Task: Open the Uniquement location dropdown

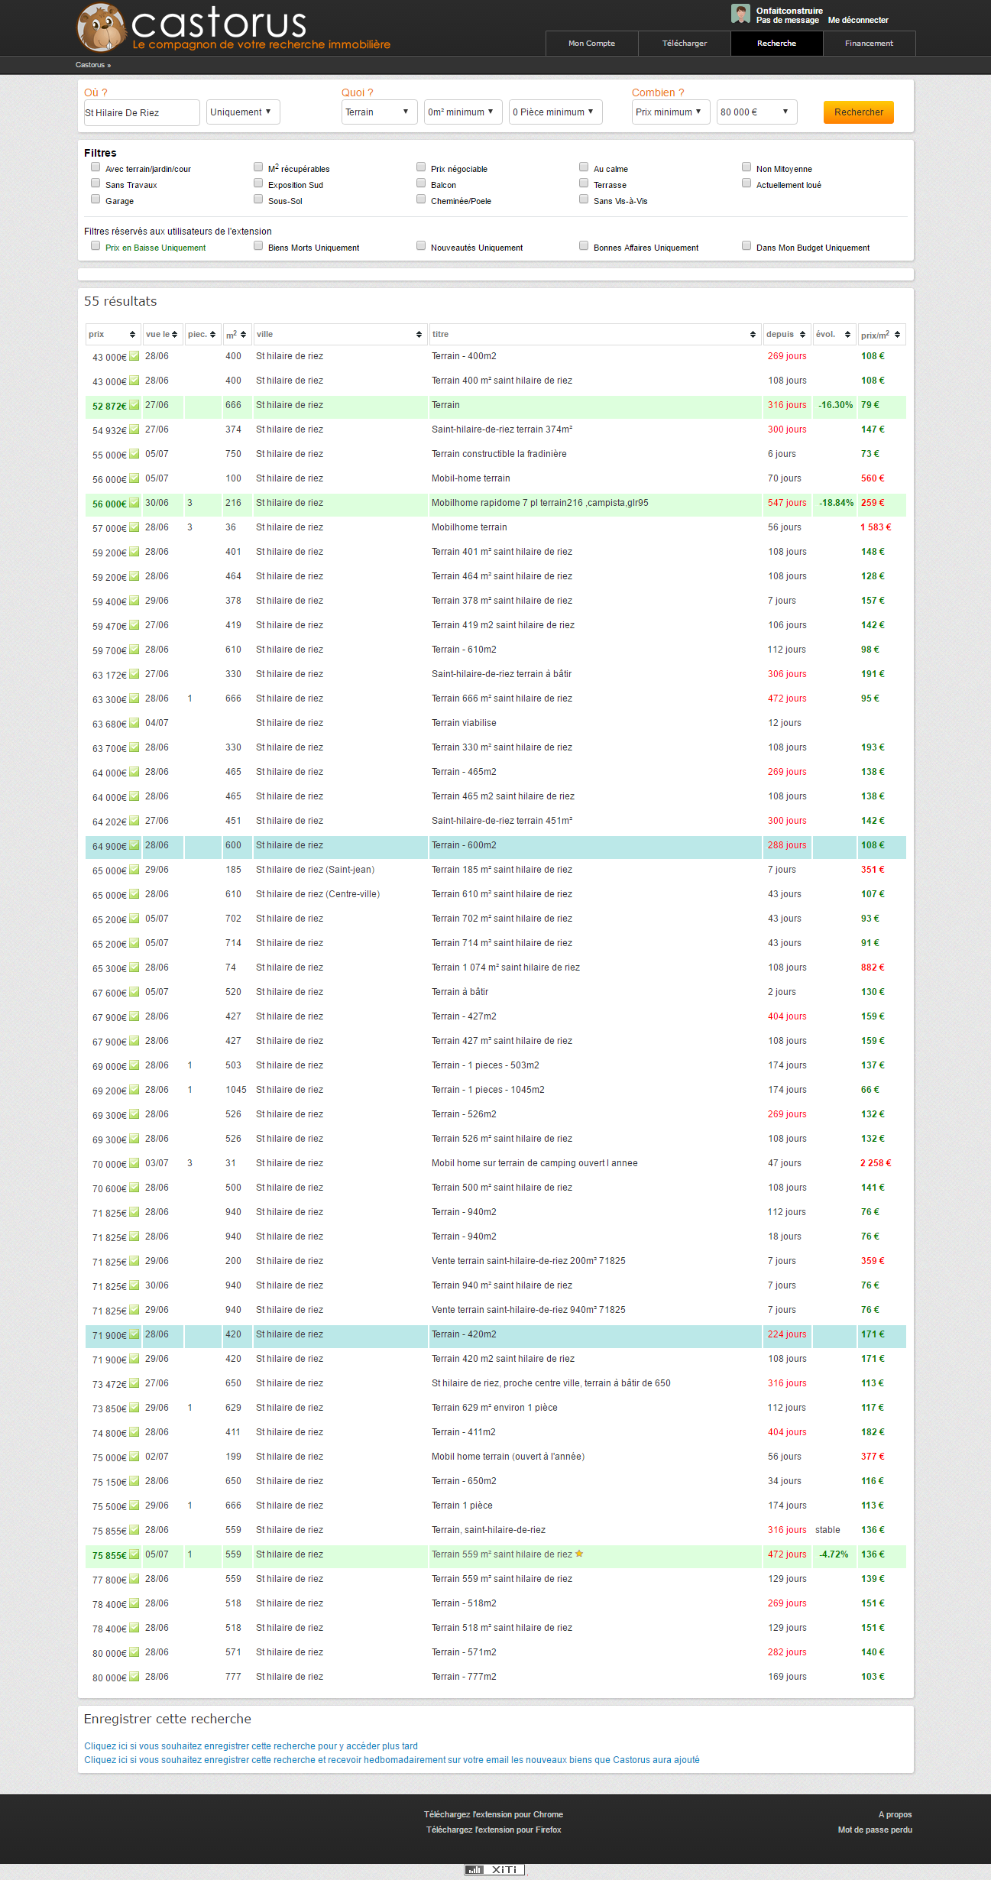Action: 243,112
